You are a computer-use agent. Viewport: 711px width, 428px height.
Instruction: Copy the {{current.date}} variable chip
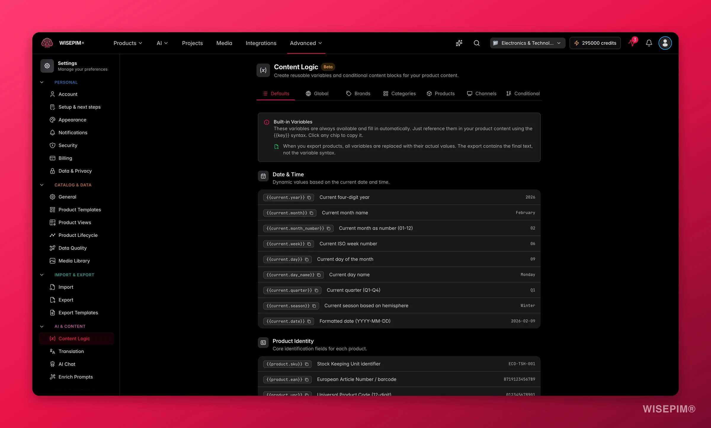tap(288, 321)
